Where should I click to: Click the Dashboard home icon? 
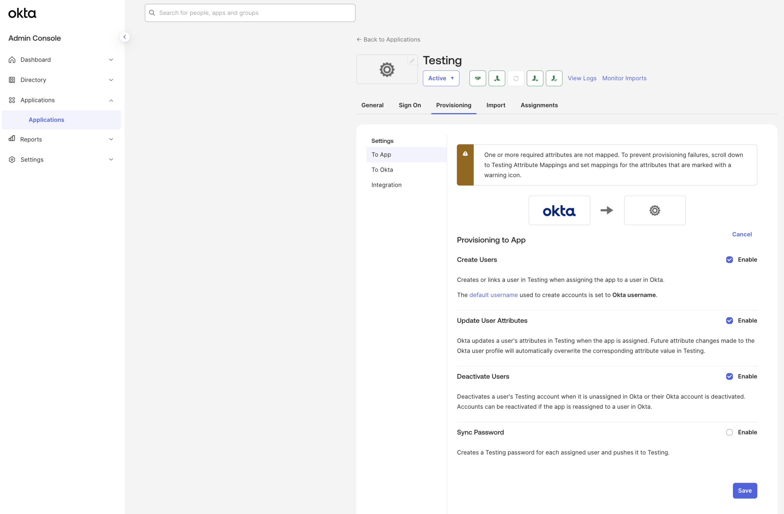[12, 60]
